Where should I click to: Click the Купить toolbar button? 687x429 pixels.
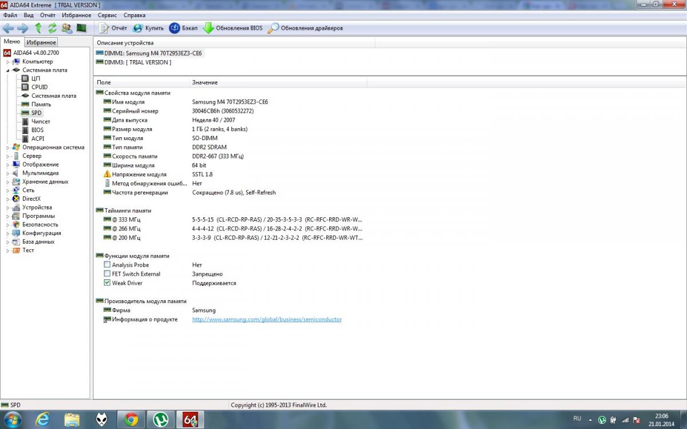coord(148,28)
